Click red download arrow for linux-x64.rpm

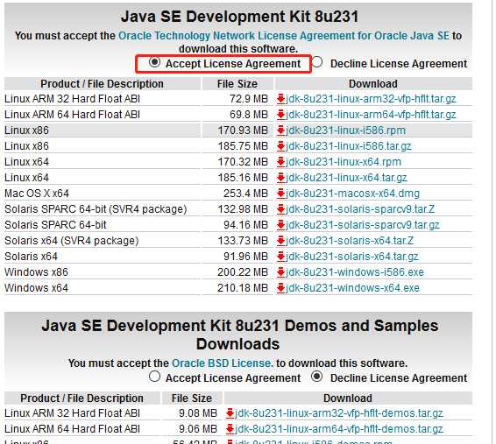pyautogui.click(x=281, y=162)
